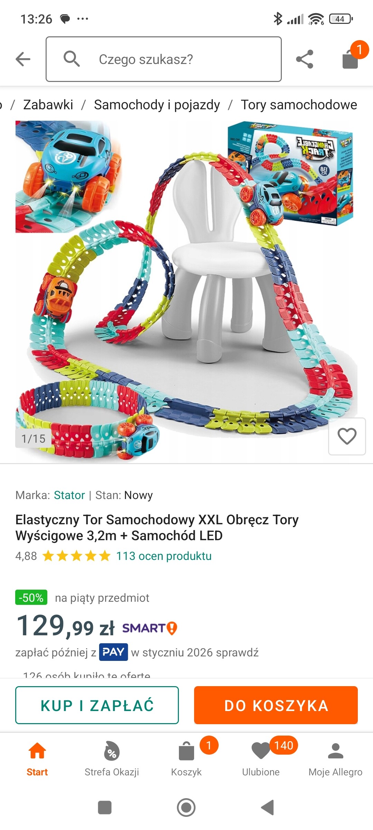Image resolution: width=373 pixels, height=830 pixels.
Task: Open the Stator brand link
Action: tap(69, 495)
